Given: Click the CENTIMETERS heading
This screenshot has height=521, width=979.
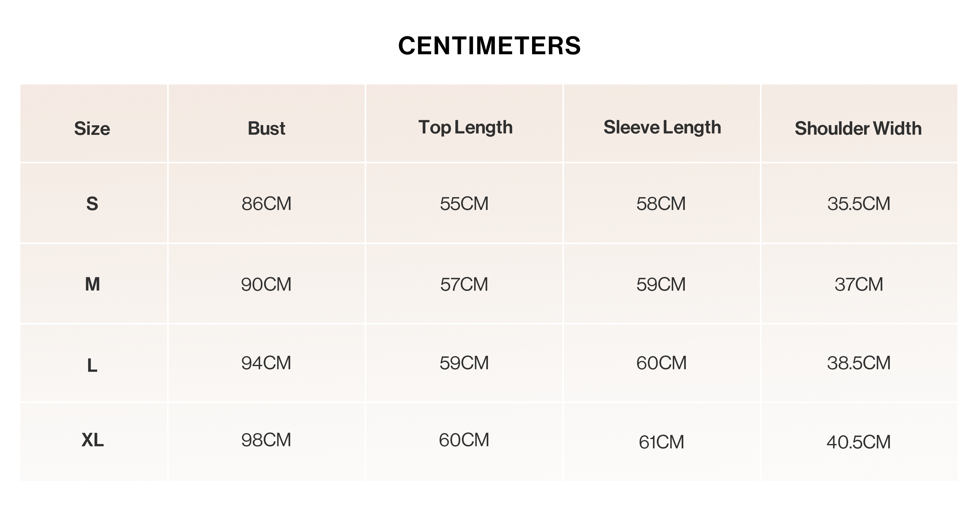Looking at the screenshot, I should point(489,46).
